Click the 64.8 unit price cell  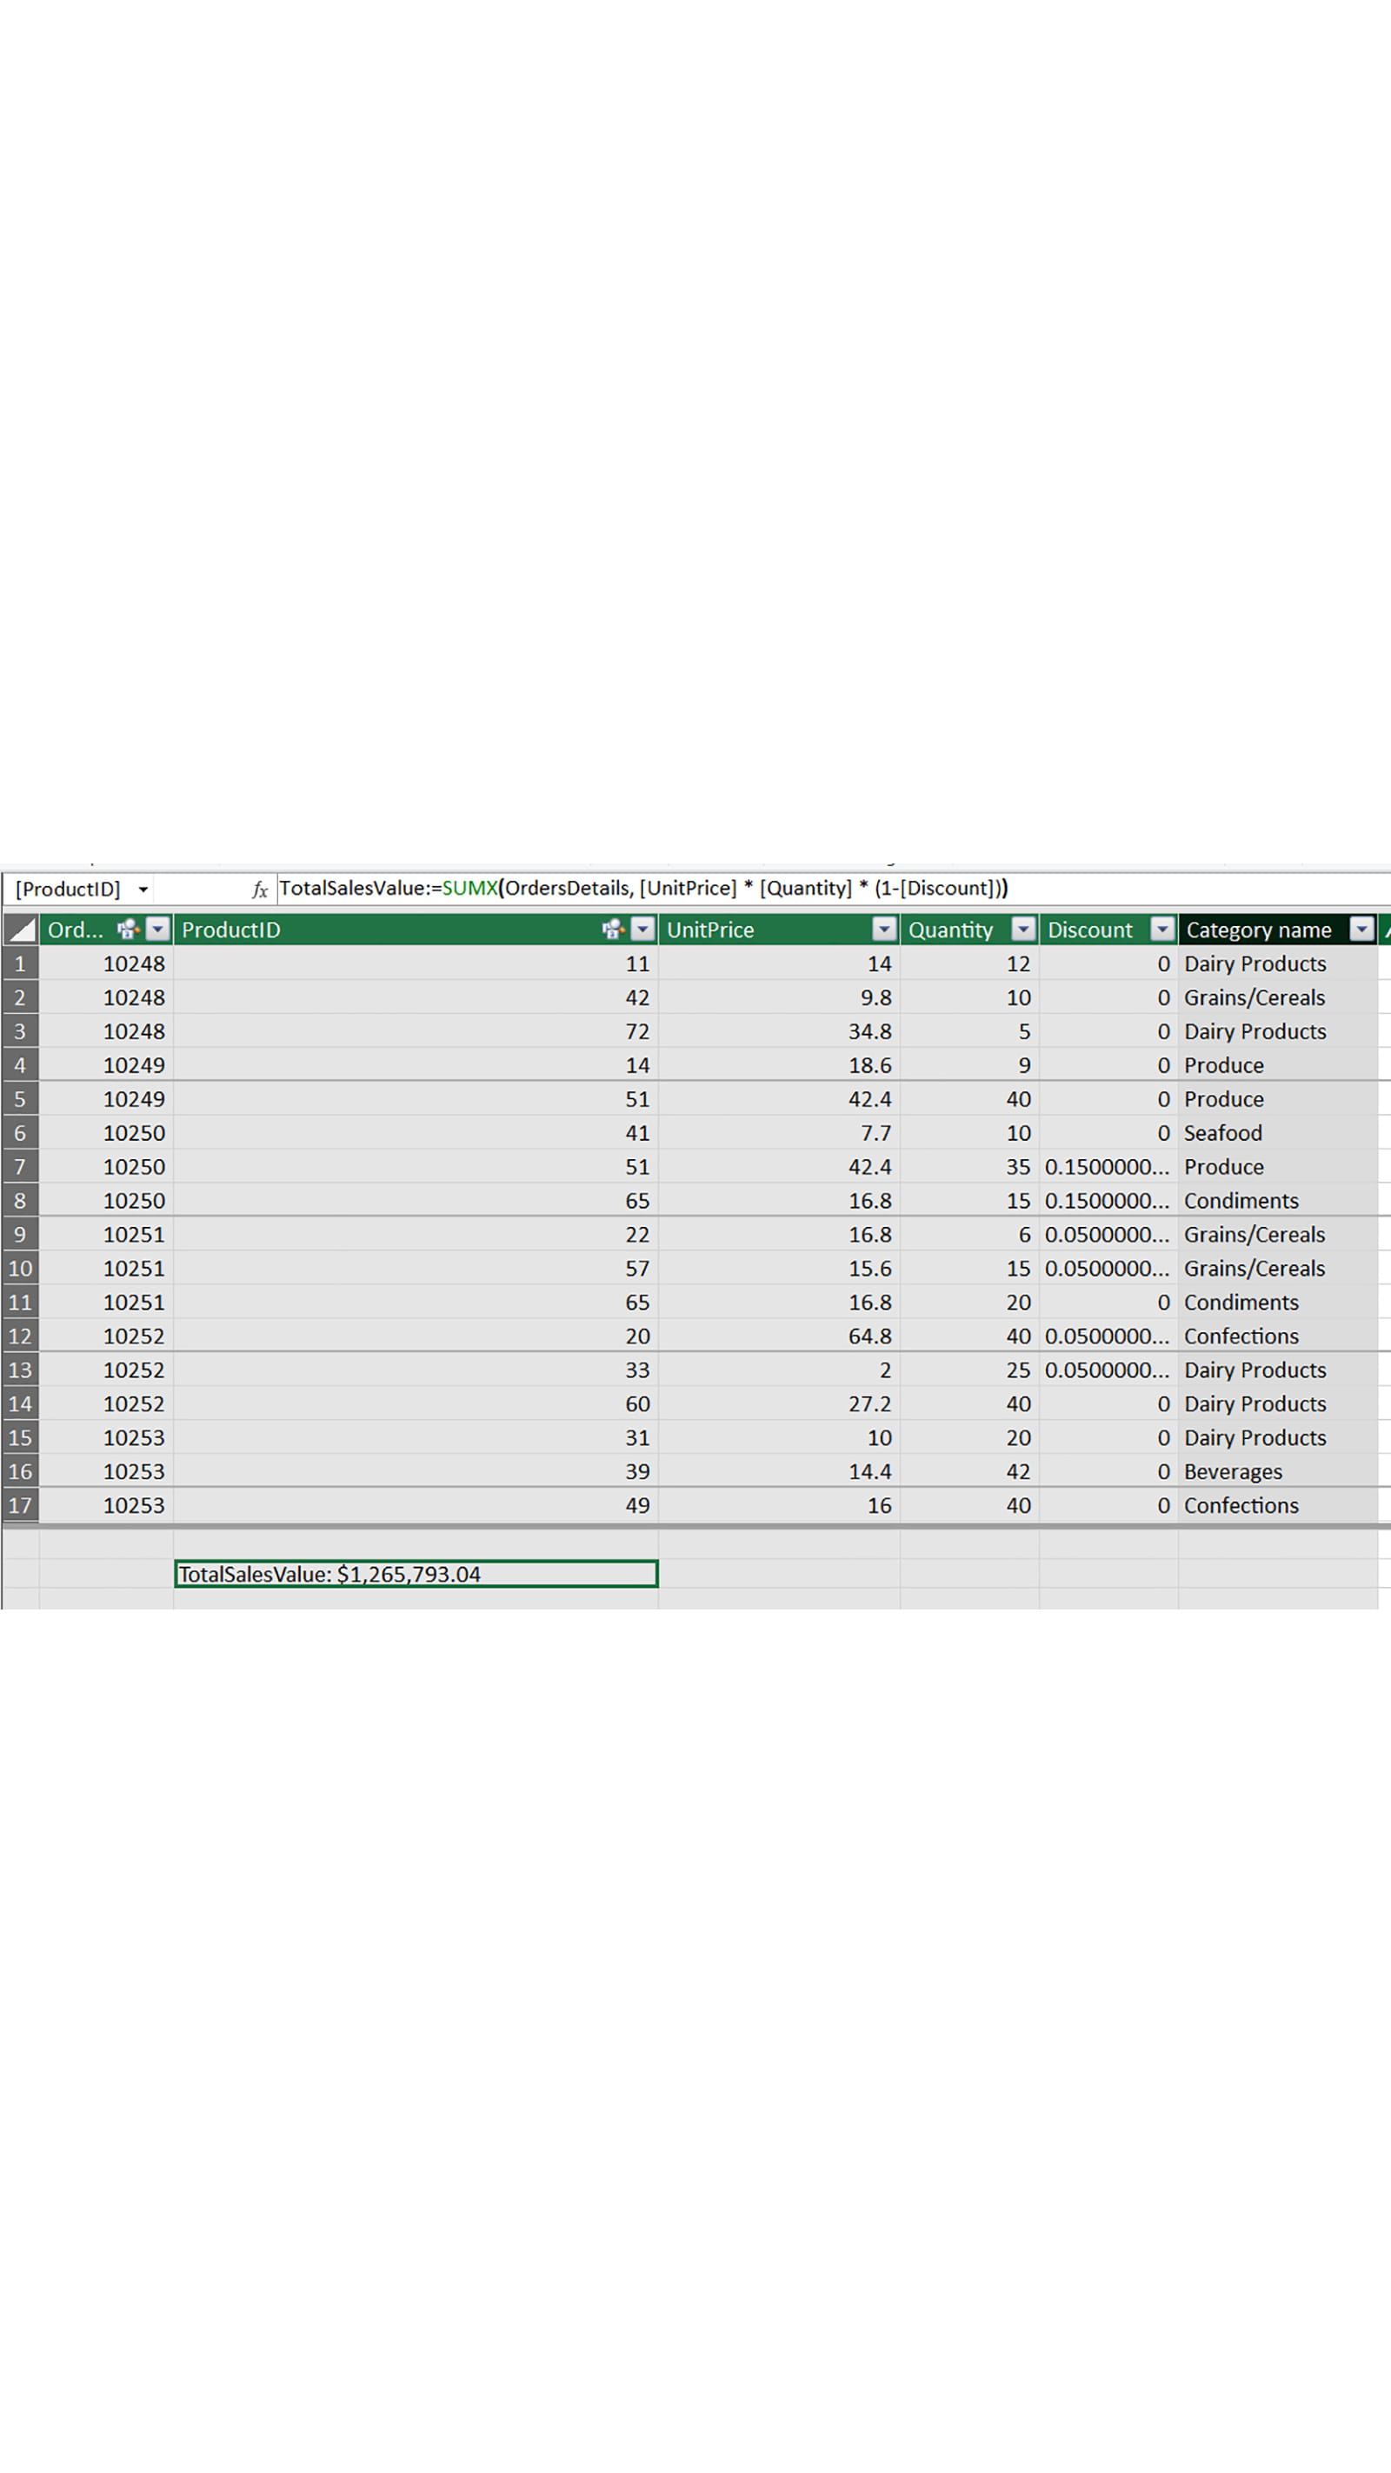tap(869, 1336)
